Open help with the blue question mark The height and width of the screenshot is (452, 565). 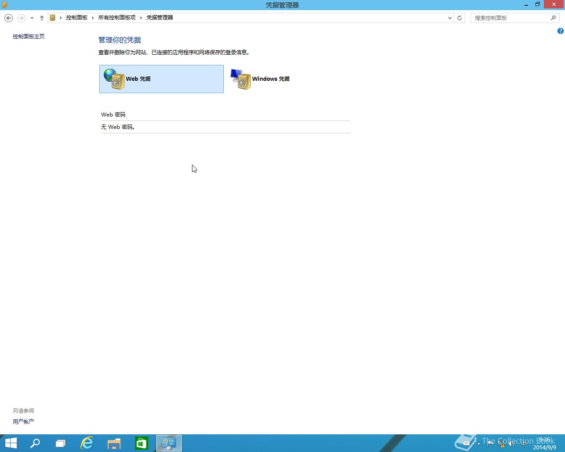pyautogui.click(x=560, y=31)
